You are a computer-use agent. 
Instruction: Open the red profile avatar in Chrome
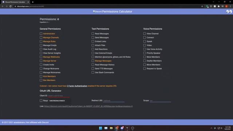click(x=226, y=7)
